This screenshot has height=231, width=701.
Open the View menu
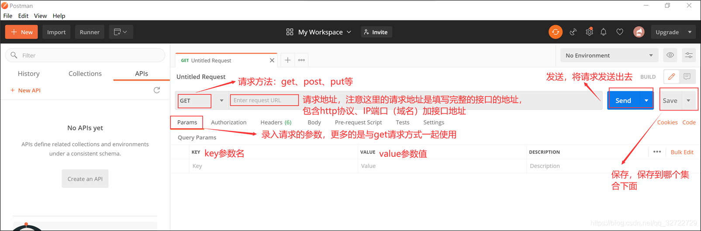click(40, 16)
